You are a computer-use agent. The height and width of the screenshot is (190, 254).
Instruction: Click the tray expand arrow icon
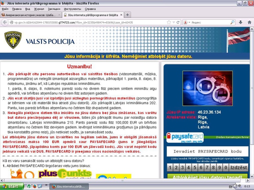[x=236, y=187]
